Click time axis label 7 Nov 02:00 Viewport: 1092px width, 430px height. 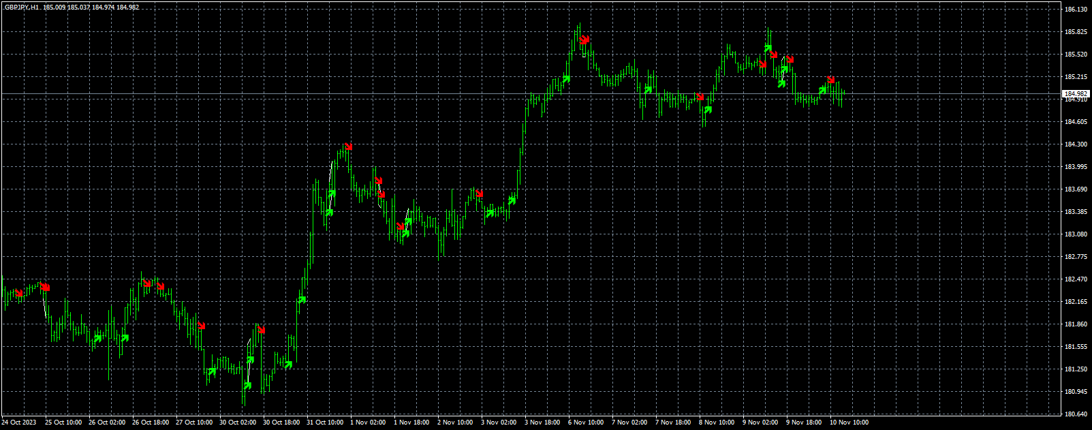tap(629, 423)
